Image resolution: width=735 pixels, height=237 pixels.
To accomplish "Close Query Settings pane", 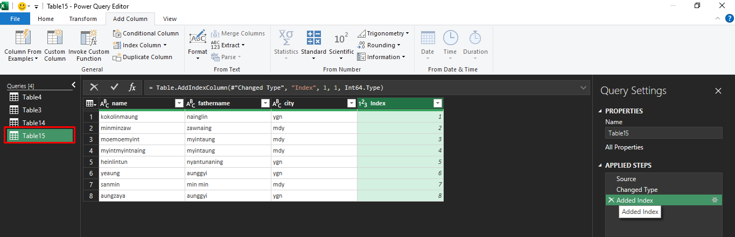I will point(718,91).
